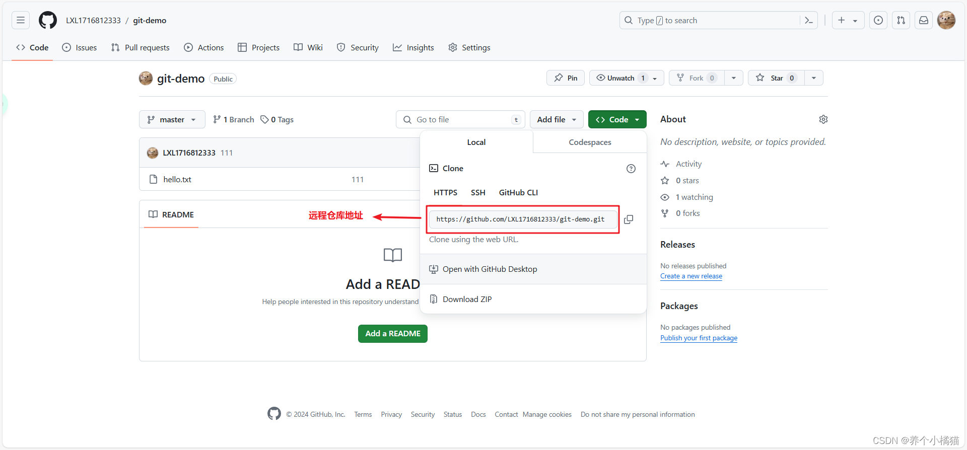The image size is (967, 450).
Task: Open the LXL1716812333 owner breadcrumb
Action: click(93, 20)
